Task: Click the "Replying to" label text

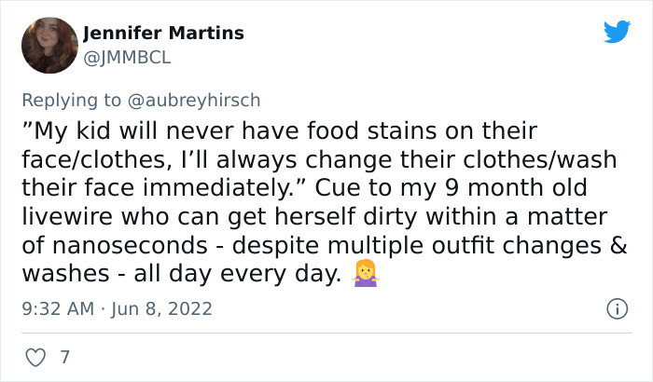Action: click(71, 98)
